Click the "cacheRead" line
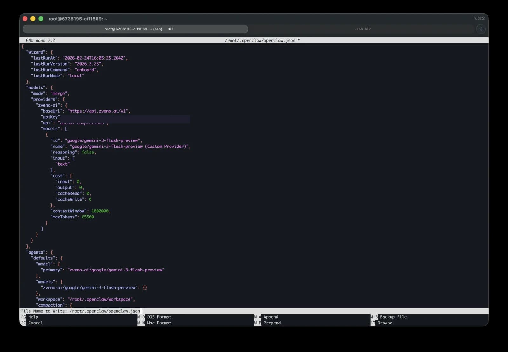This screenshot has height=352, width=508. (x=73, y=193)
